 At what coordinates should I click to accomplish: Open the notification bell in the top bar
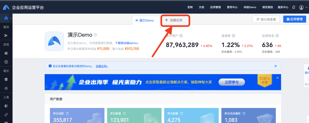pos(294,7)
